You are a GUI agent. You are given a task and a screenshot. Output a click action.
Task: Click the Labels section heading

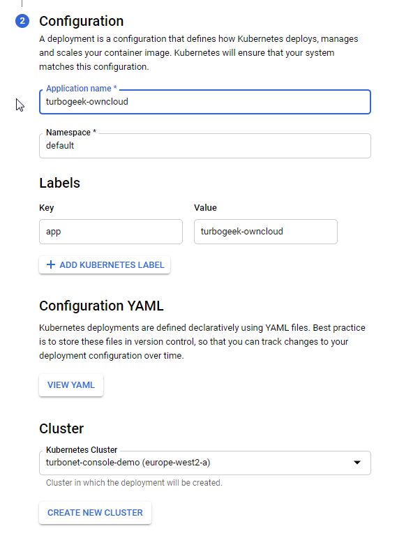click(x=60, y=183)
